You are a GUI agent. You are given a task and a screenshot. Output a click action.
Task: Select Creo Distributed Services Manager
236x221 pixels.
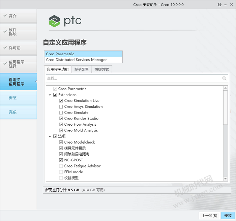(x=83, y=60)
